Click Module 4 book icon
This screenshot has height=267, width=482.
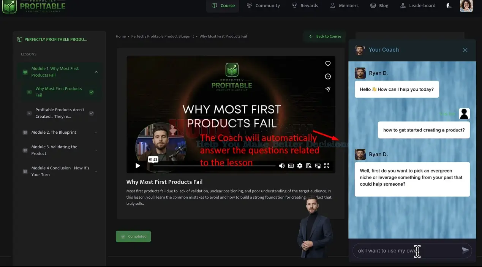[x=25, y=171]
